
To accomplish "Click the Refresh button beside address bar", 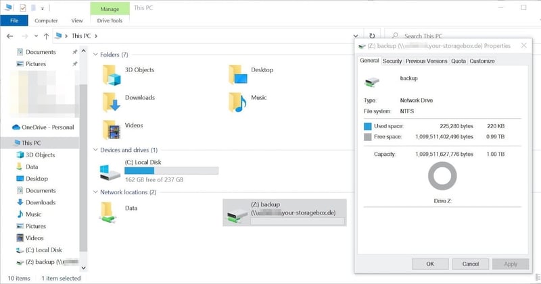I will [x=372, y=36].
